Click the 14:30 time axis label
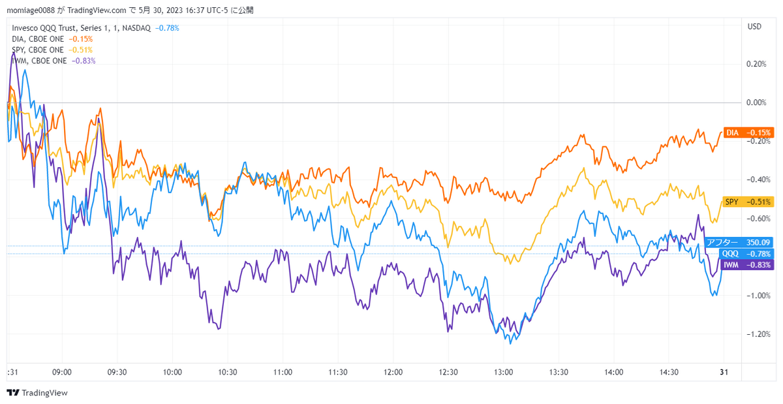 click(669, 372)
